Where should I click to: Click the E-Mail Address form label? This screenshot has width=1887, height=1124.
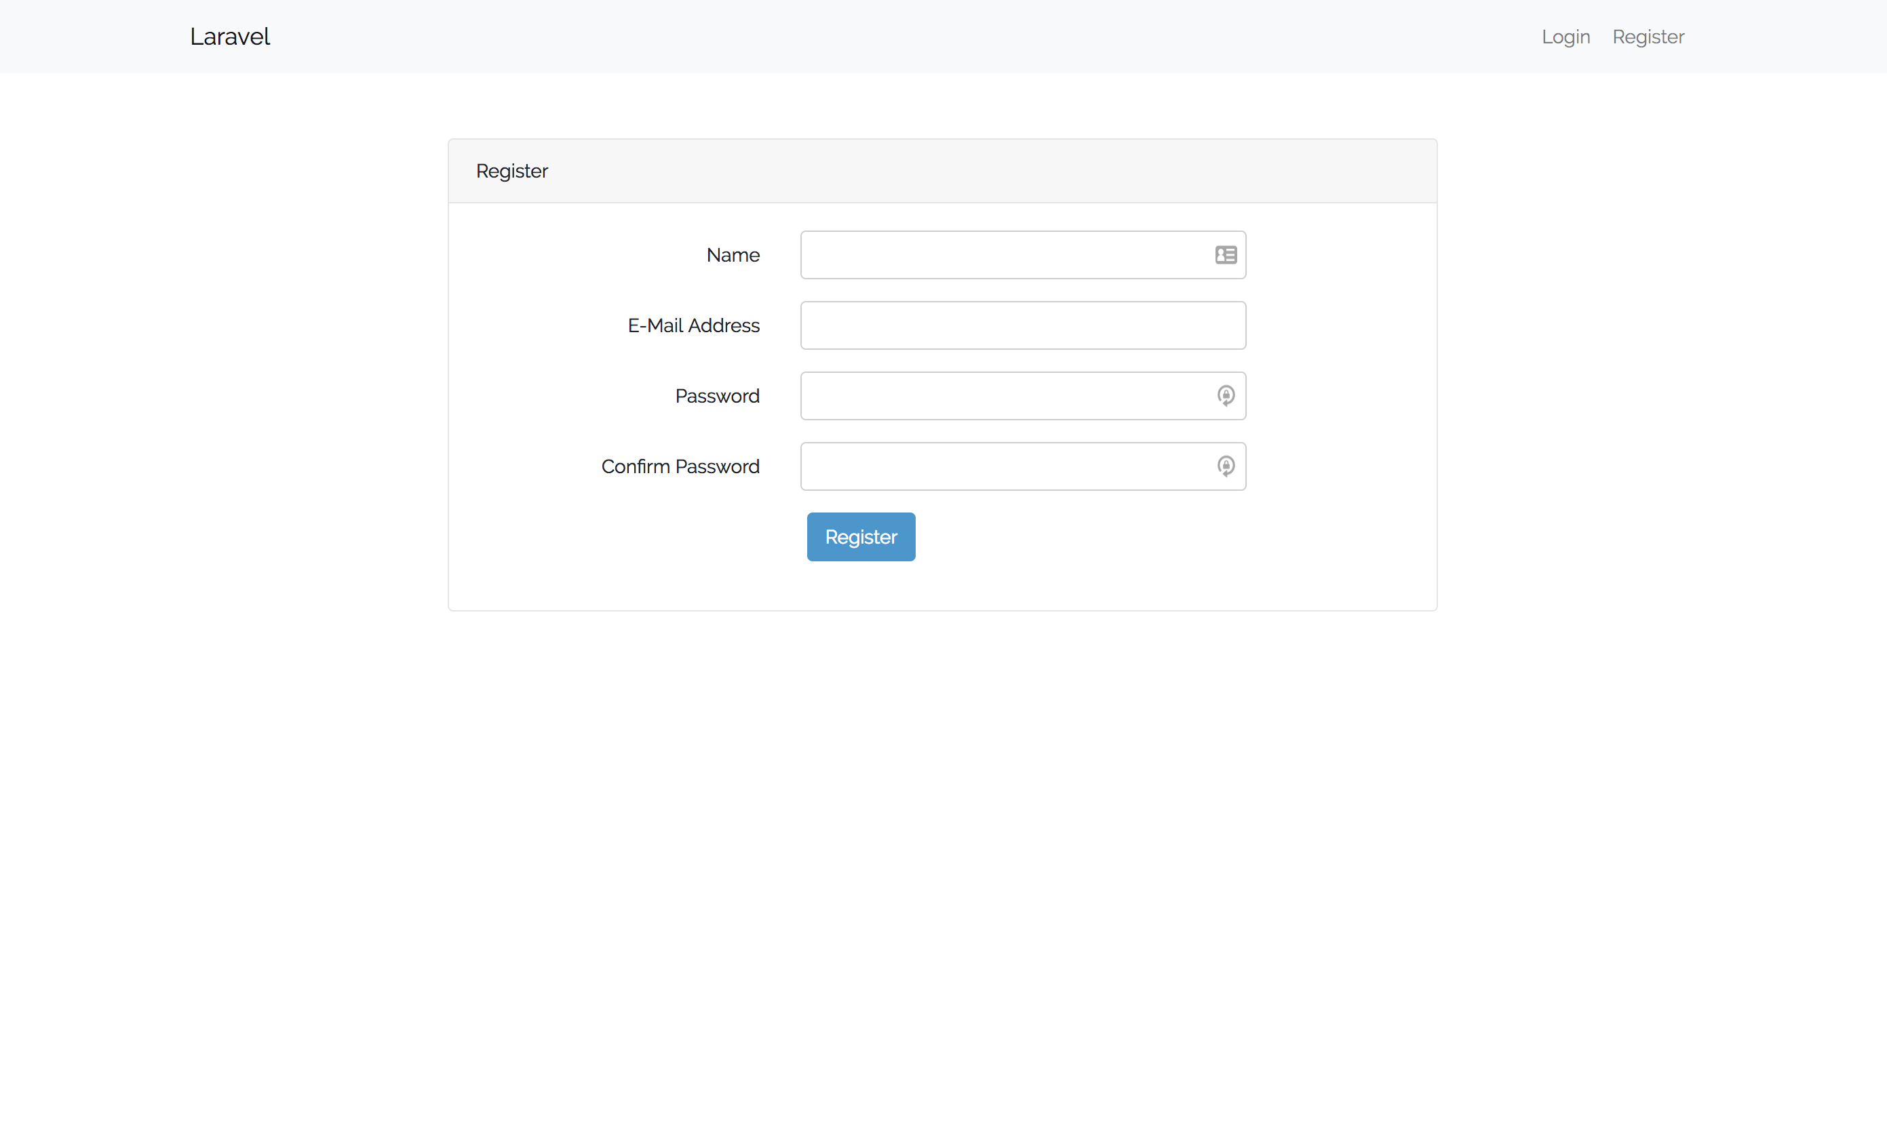693,325
